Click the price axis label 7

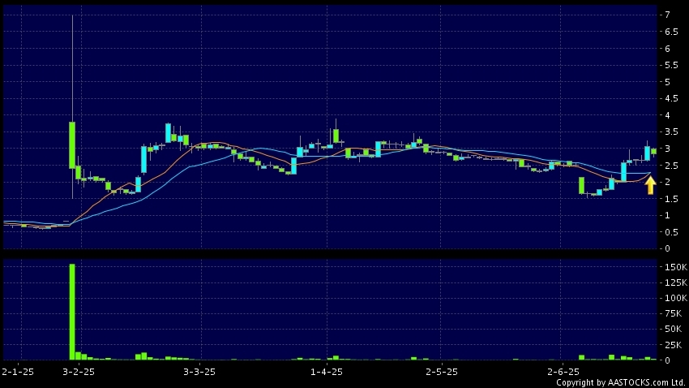[667, 15]
